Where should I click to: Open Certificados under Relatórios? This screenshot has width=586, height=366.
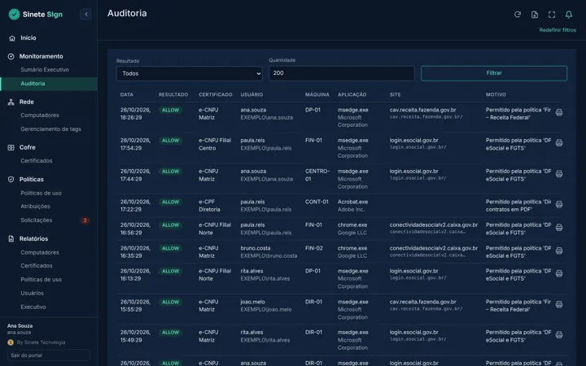coord(37,266)
